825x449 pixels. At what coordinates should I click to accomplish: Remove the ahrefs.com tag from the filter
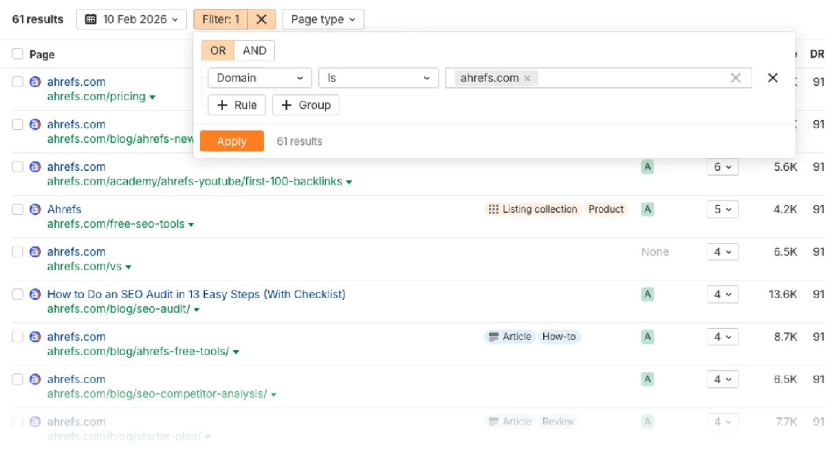pos(527,78)
